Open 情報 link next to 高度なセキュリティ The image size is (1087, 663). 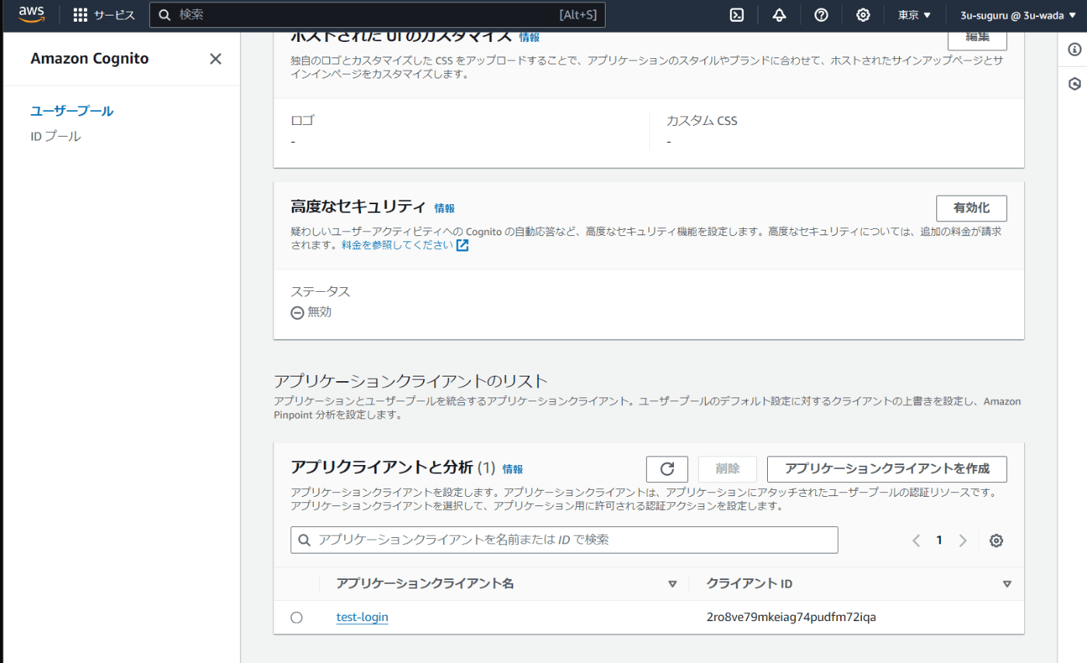(x=445, y=208)
